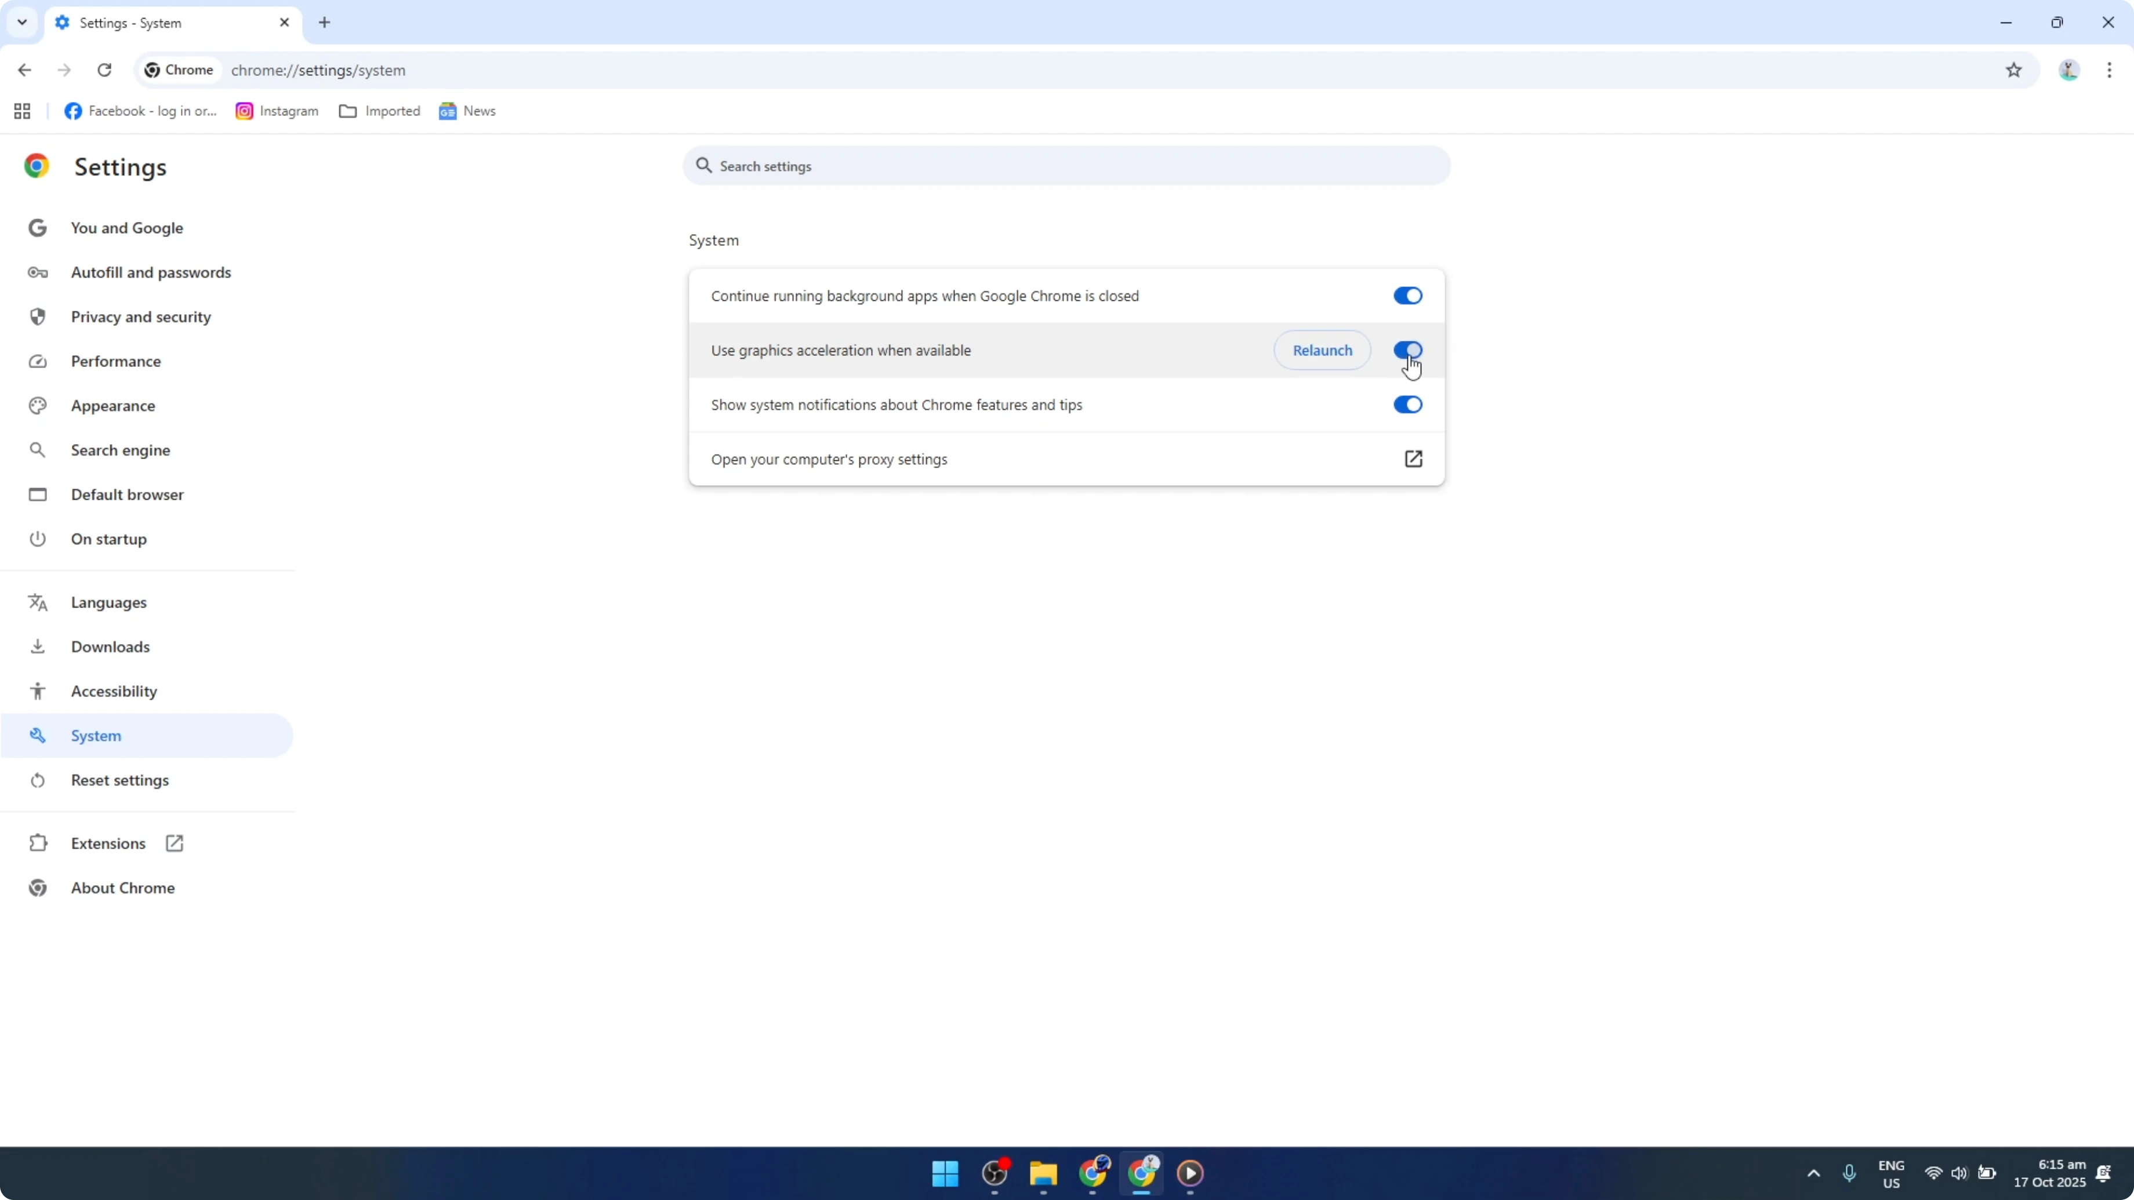Launch OBS Studio from the taskbar
Image resolution: width=2134 pixels, height=1200 pixels.
994,1173
